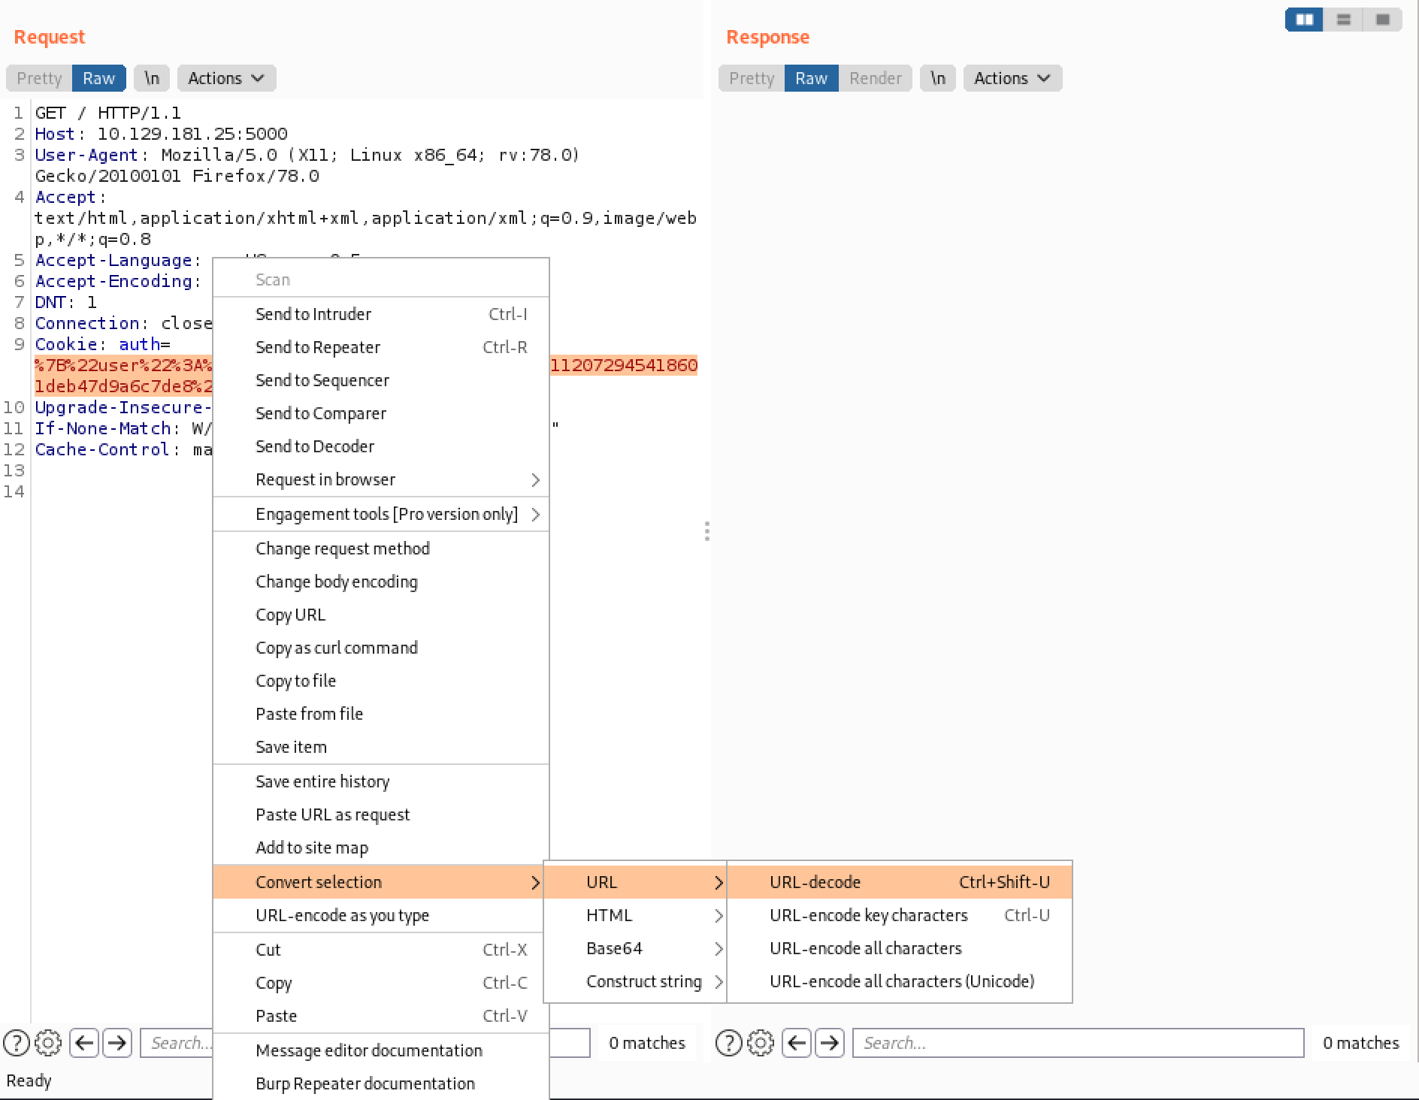Grab the pane splitter handle dots
1419x1100 pixels.
707,531
